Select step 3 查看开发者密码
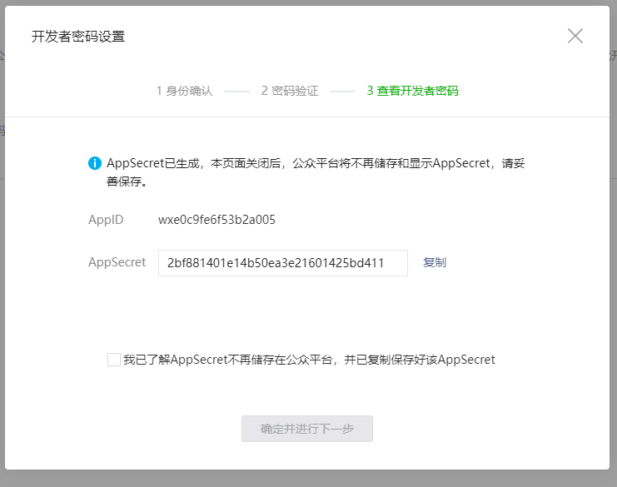The image size is (617, 487). (412, 91)
